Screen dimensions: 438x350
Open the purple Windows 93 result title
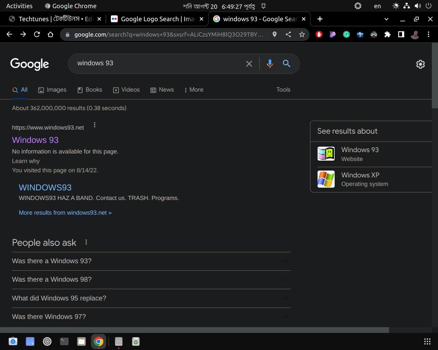[x=35, y=140]
